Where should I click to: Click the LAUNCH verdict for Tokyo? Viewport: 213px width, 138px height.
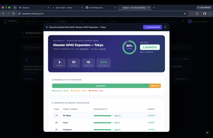pyautogui.click(x=151, y=116)
